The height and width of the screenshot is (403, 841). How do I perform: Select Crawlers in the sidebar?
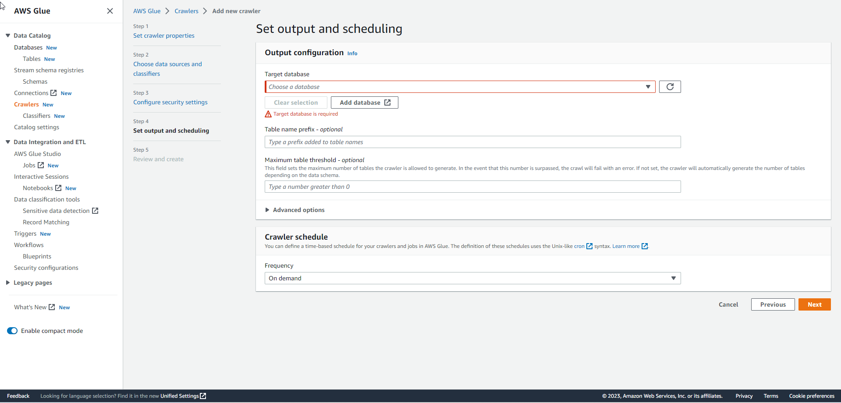(26, 104)
